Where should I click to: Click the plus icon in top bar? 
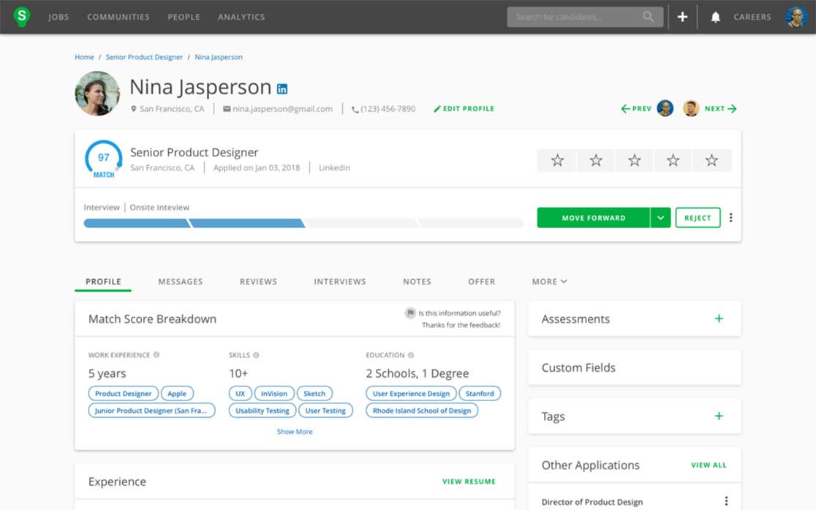coord(682,17)
